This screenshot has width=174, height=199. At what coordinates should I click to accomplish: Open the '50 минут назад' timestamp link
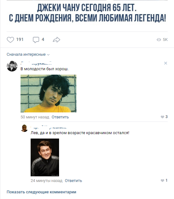[x=35, y=117]
